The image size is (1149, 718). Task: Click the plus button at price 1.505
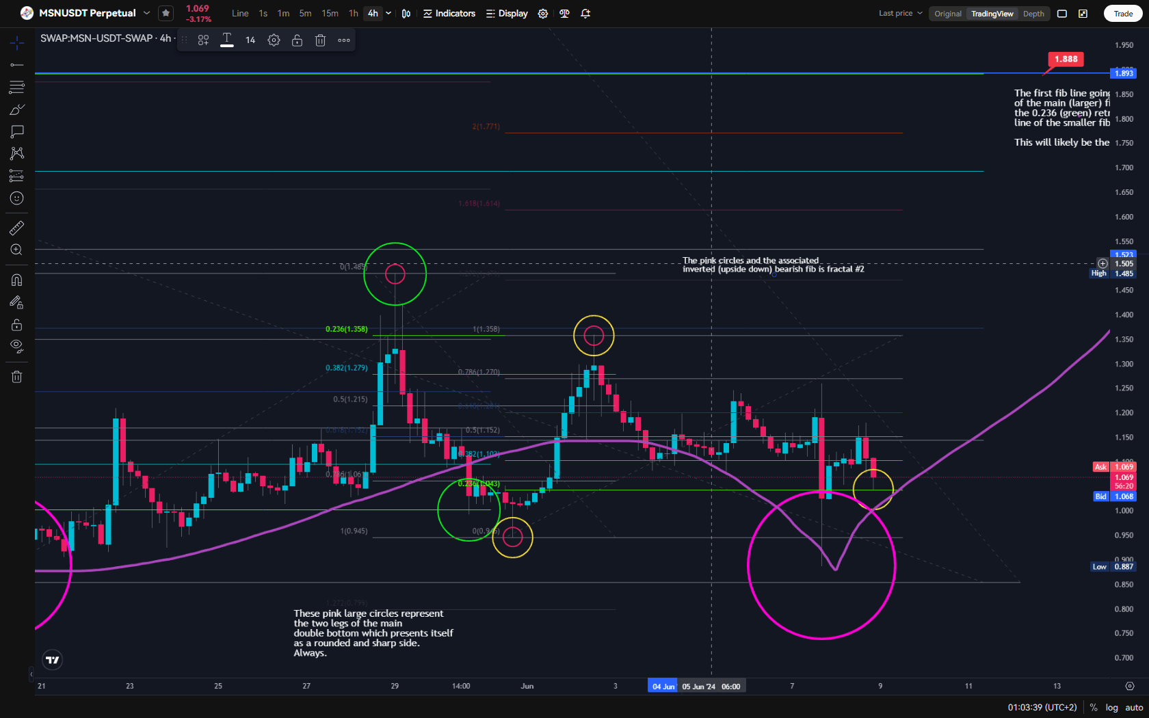click(x=1102, y=264)
